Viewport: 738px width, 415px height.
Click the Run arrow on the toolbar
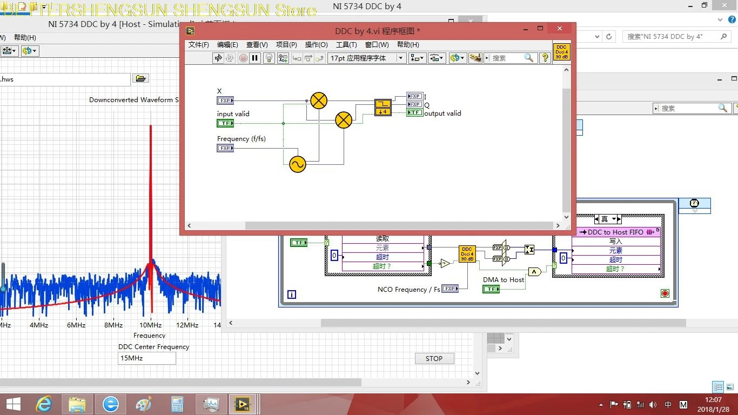point(218,58)
